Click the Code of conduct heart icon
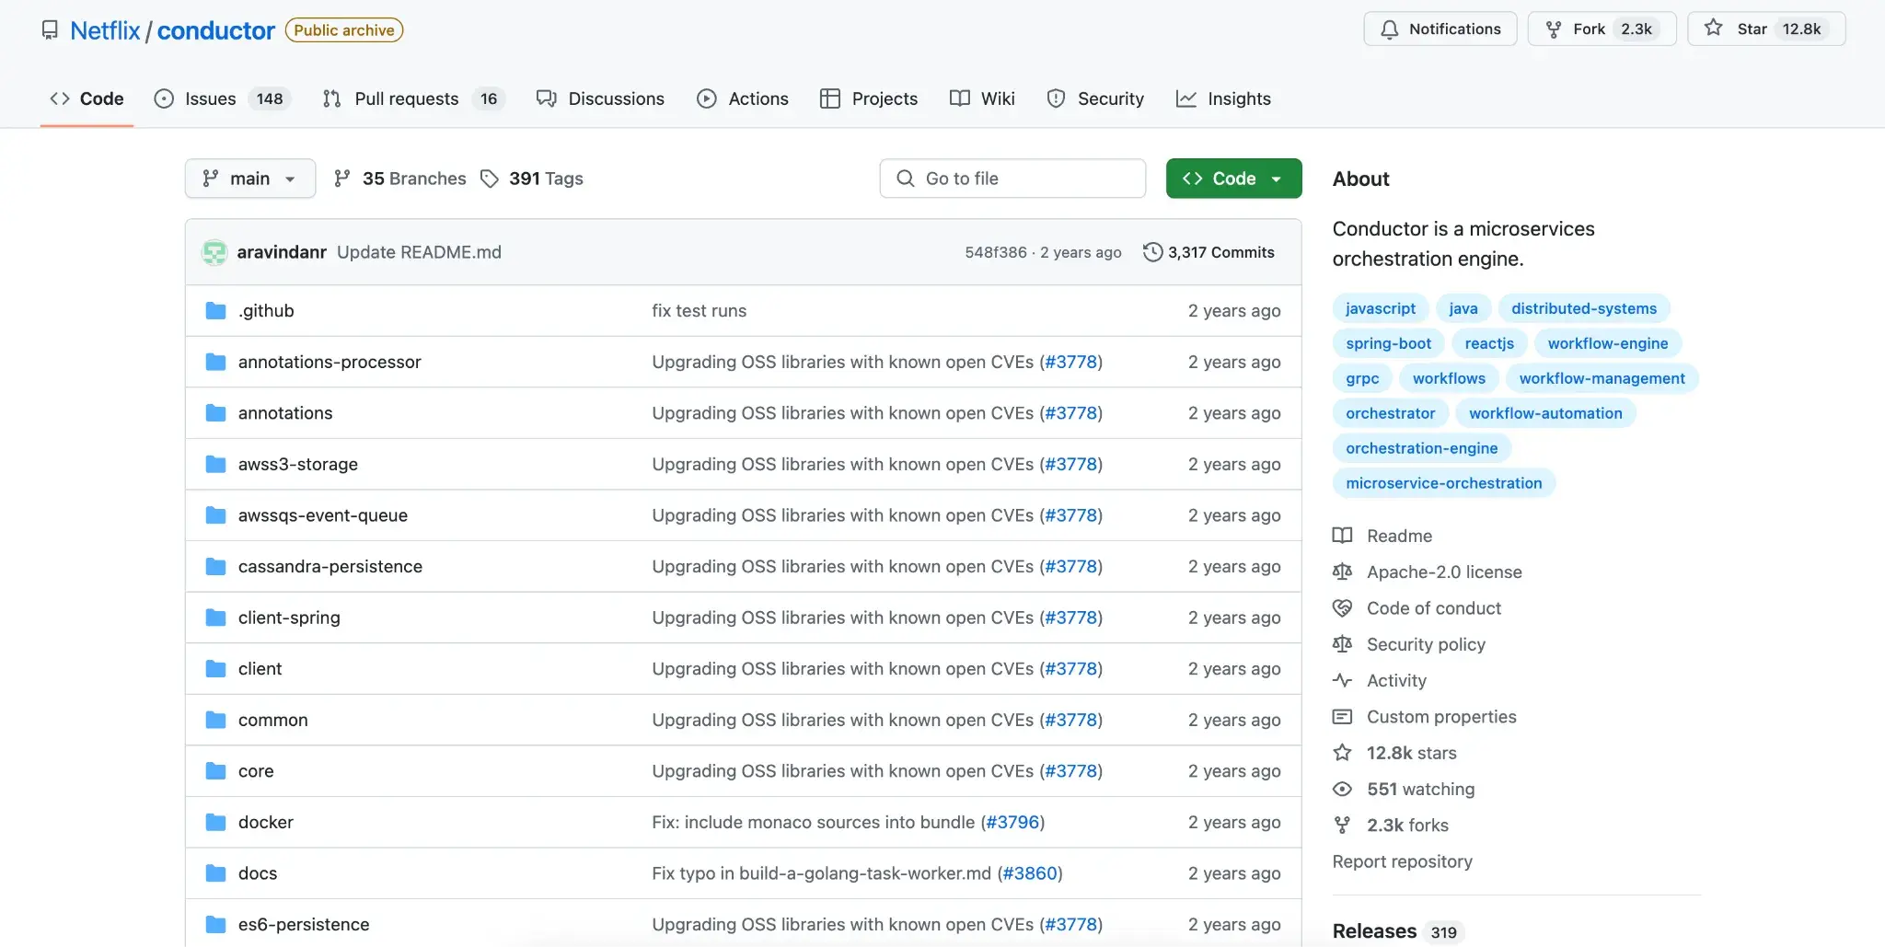The width and height of the screenshot is (1885, 947). point(1343,608)
